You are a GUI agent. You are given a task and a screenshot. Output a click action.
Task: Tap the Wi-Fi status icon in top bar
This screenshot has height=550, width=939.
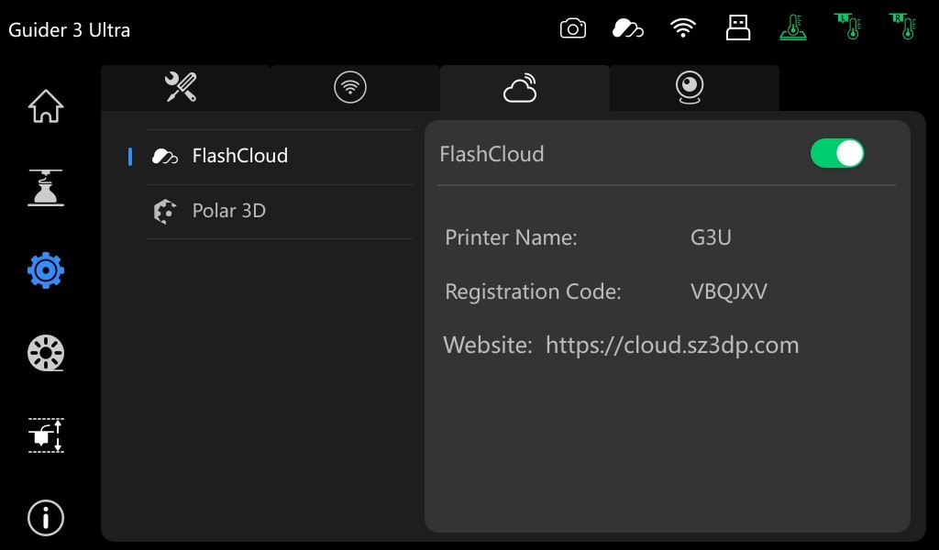682,28
